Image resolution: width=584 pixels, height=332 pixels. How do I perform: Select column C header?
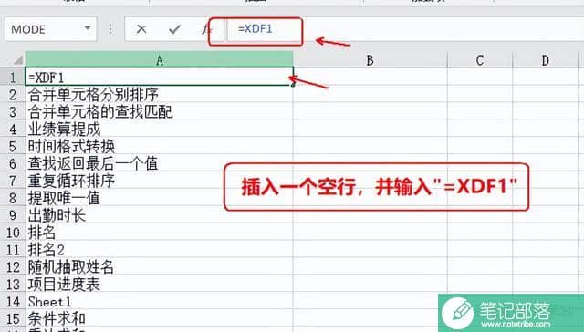click(x=480, y=60)
